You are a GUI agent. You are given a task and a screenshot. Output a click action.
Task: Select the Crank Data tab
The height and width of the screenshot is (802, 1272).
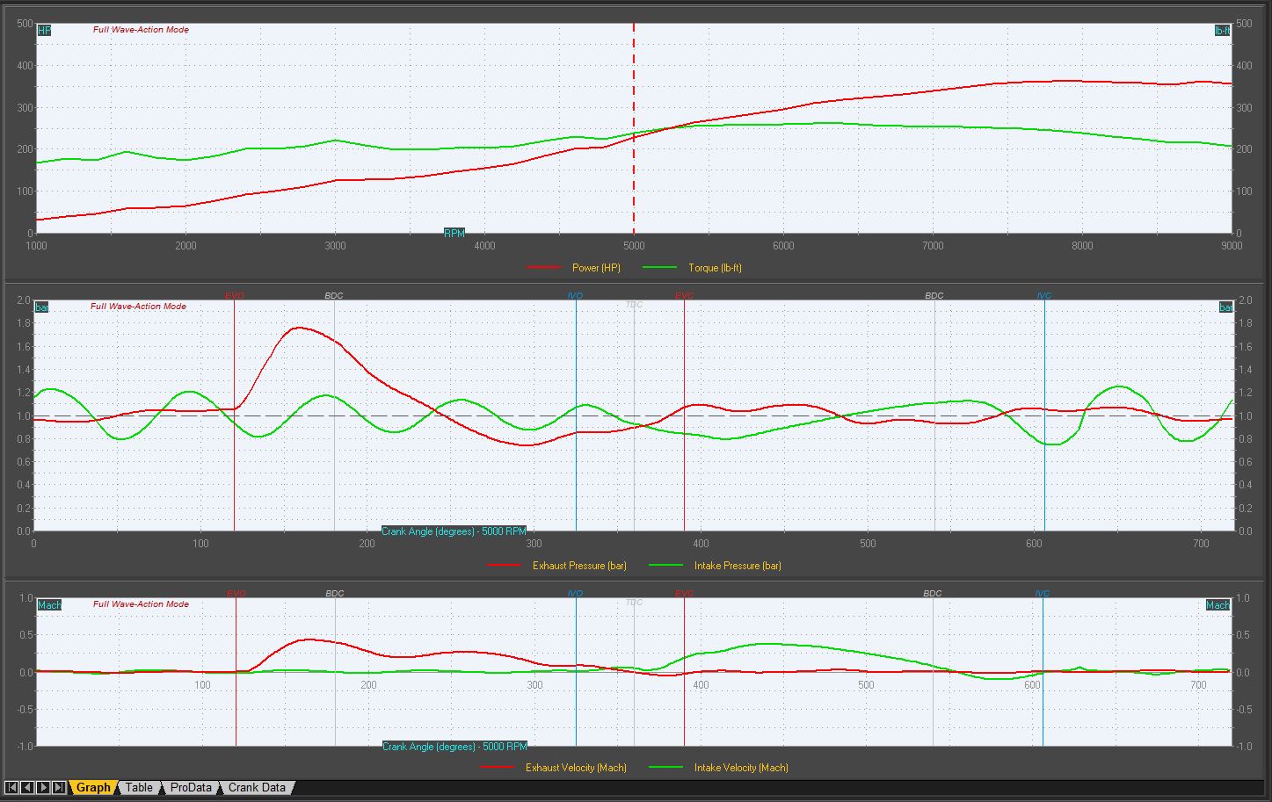(x=257, y=787)
